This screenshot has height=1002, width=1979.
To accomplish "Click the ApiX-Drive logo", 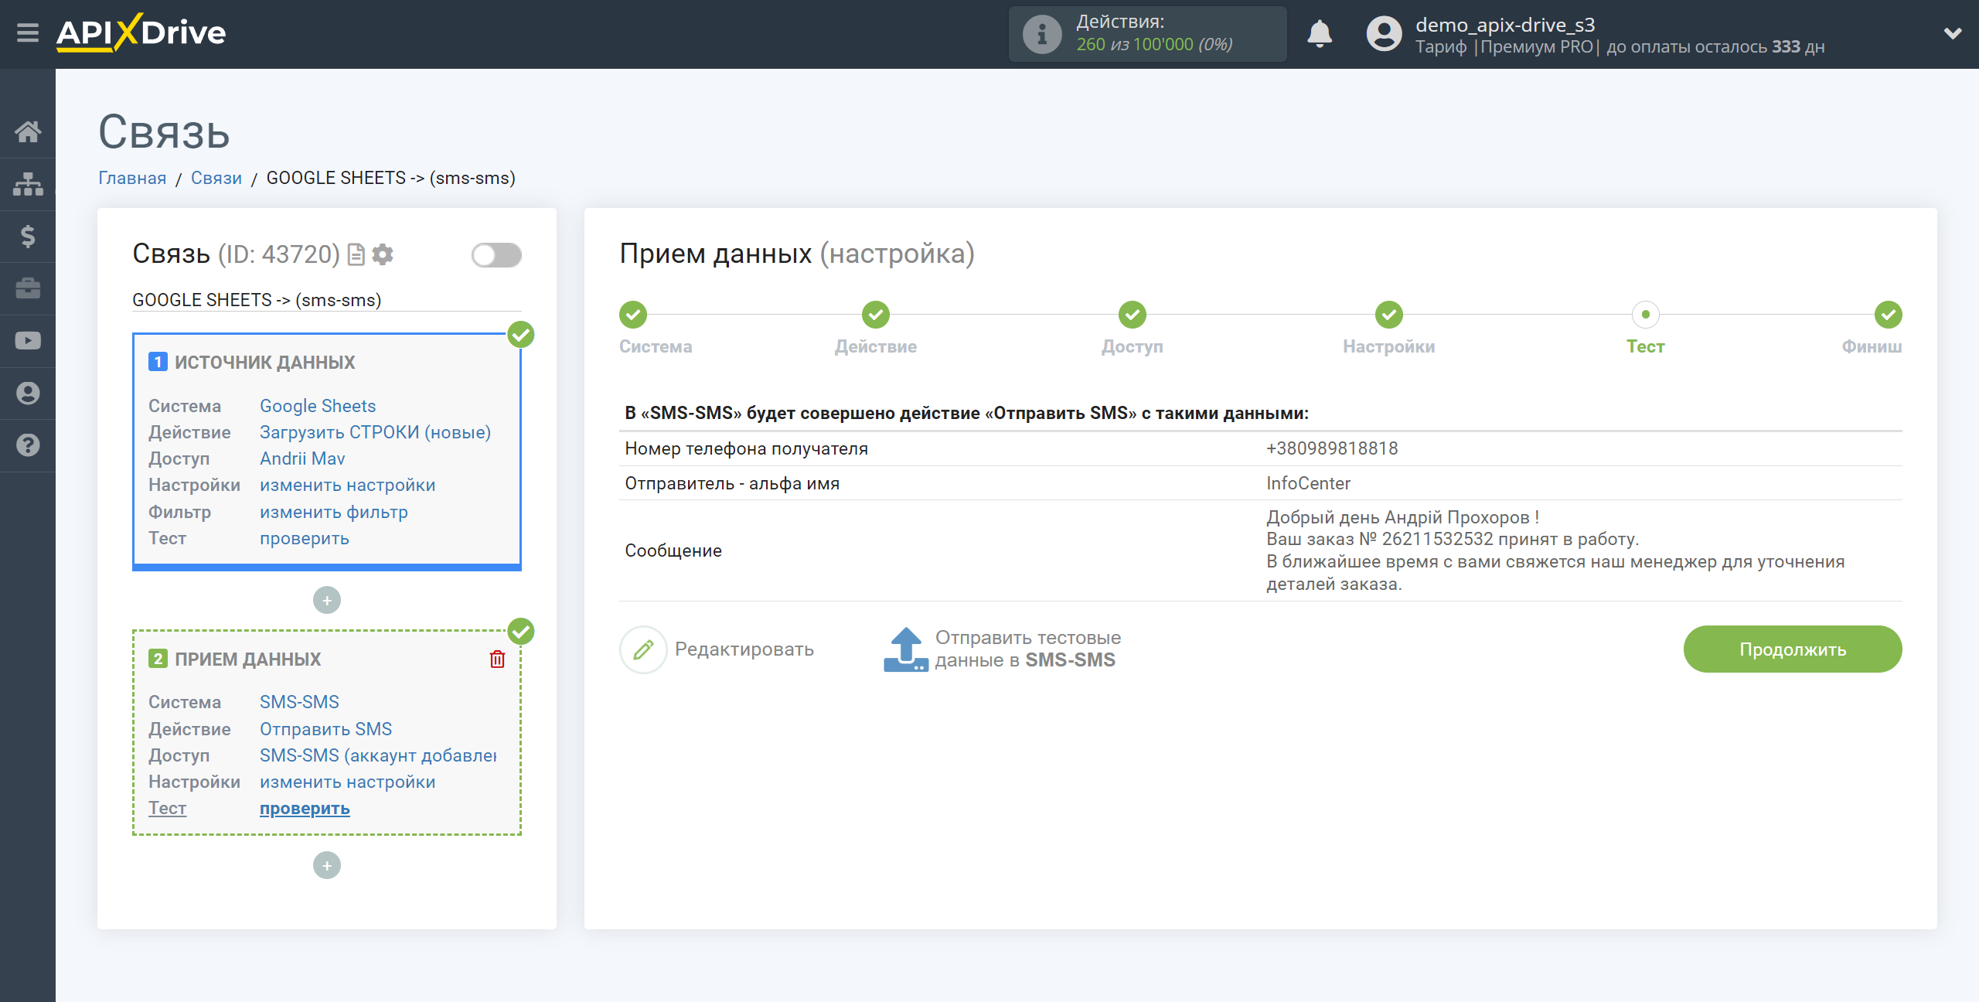I will 141,32.
